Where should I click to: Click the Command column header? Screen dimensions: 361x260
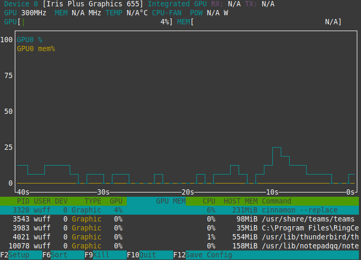[276, 201]
